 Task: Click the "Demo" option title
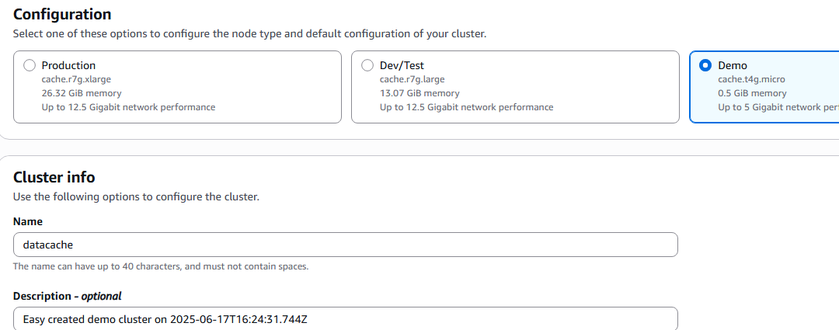click(x=732, y=65)
